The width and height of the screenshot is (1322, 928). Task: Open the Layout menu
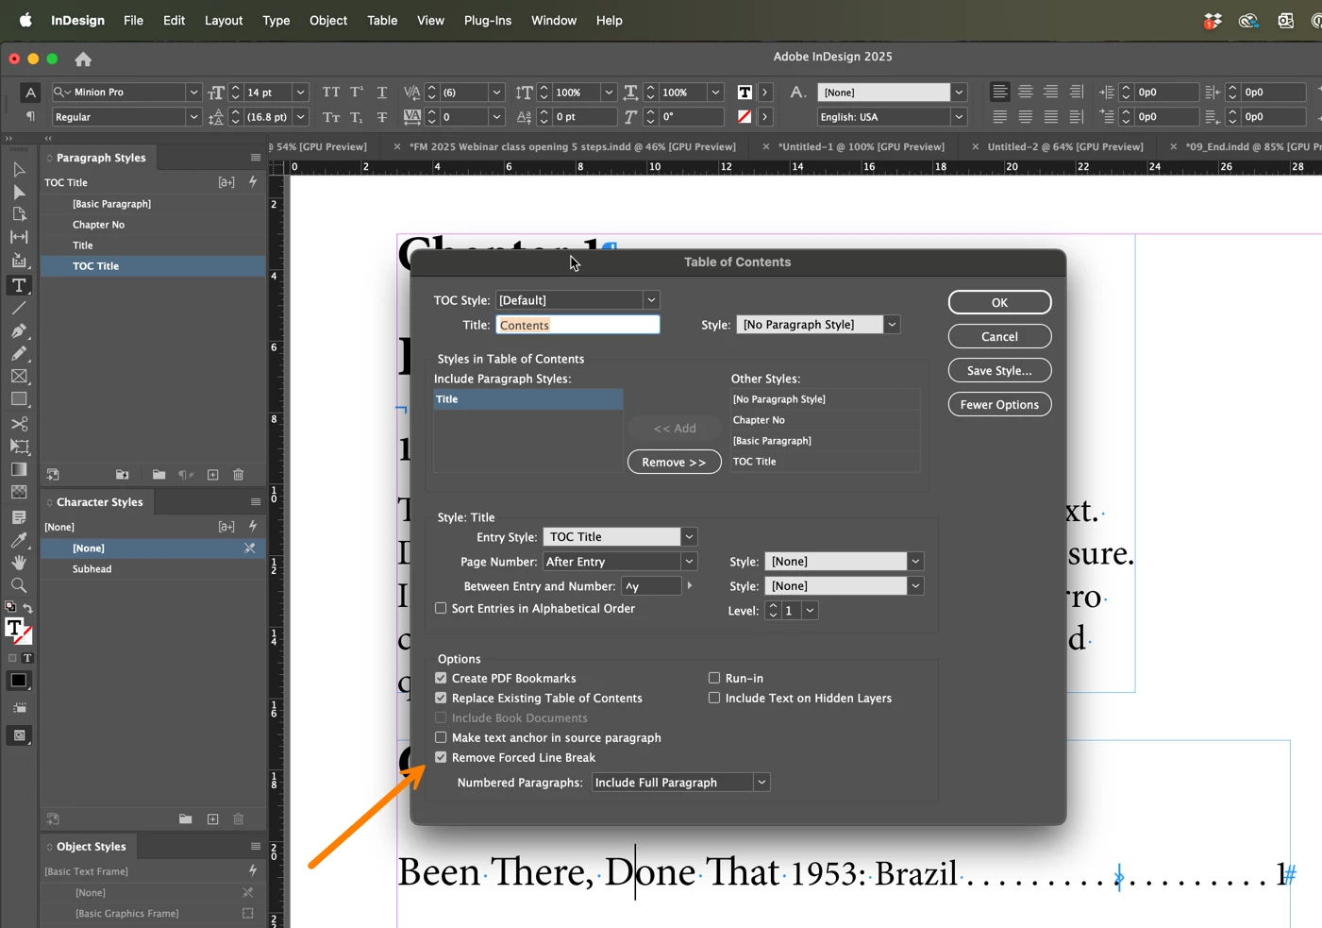pos(224,20)
